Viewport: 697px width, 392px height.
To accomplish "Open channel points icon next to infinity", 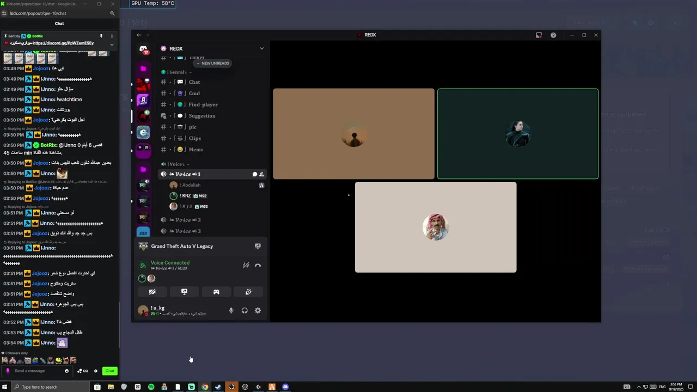I will coord(80,371).
